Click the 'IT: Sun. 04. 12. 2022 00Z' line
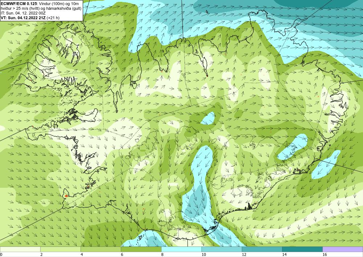Viewport: 363px width, 257px height. click(23, 13)
